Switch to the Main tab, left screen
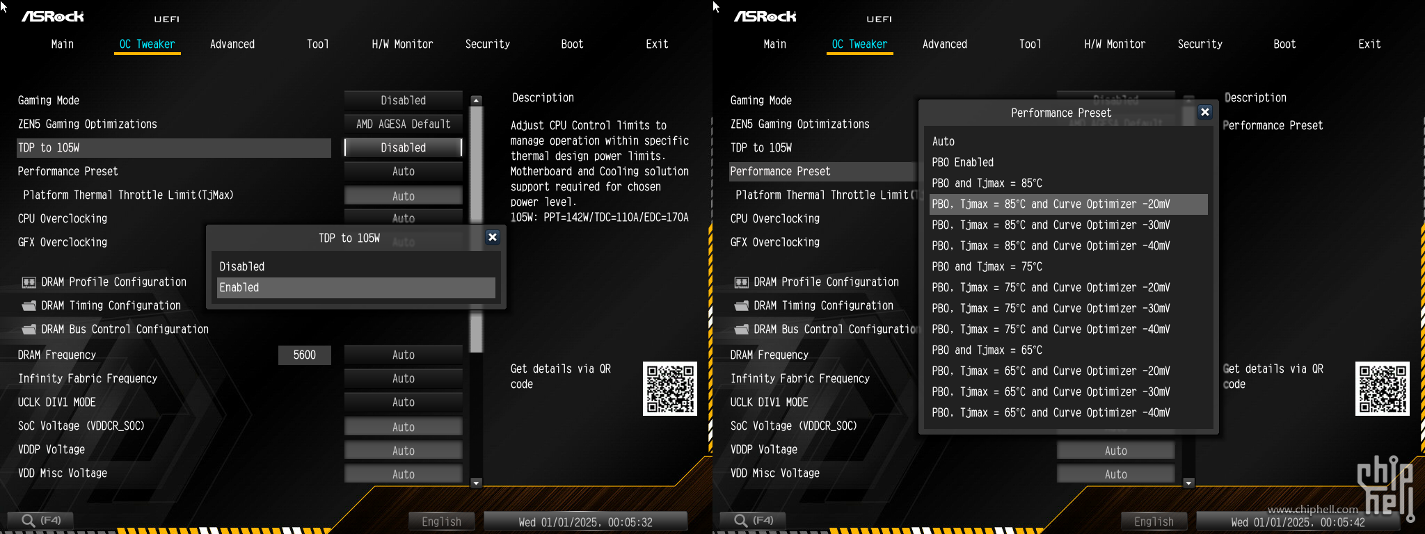This screenshot has width=1425, height=534. [63, 44]
